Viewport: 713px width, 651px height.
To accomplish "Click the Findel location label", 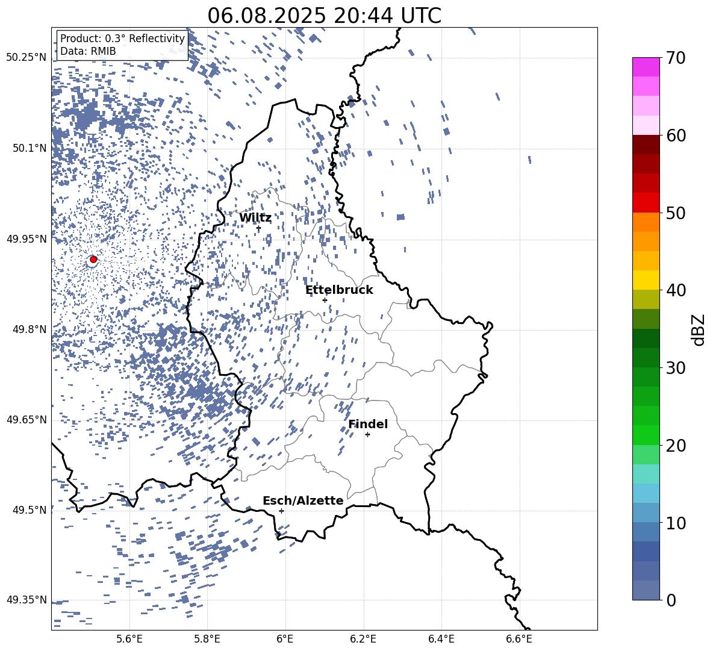I will click(x=368, y=424).
